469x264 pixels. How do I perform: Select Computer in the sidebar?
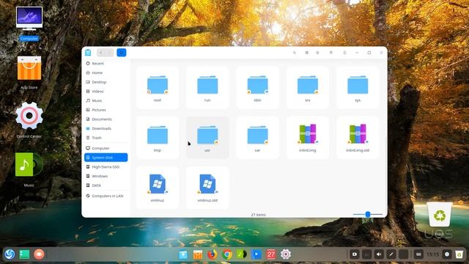(x=106, y=148)
